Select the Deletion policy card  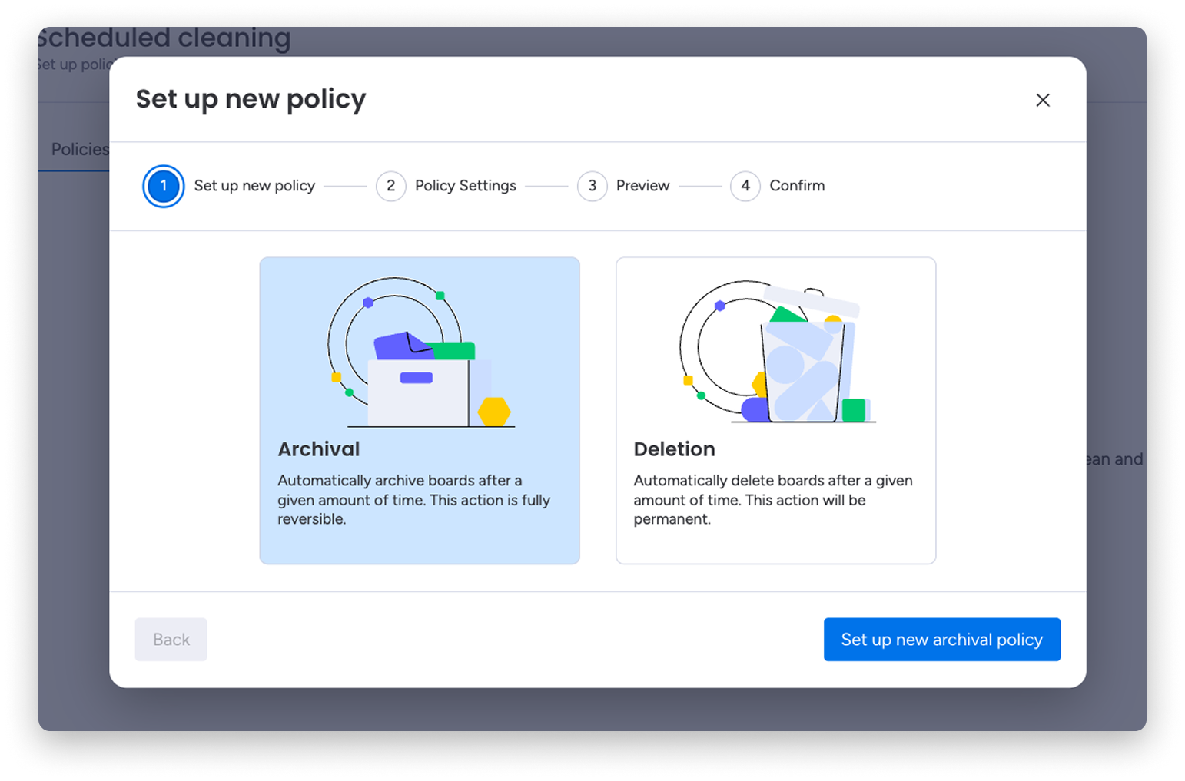coord(775,411)
